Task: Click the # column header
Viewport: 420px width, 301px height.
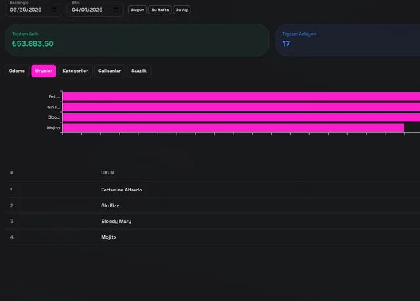Action: [x=12, y=172]
